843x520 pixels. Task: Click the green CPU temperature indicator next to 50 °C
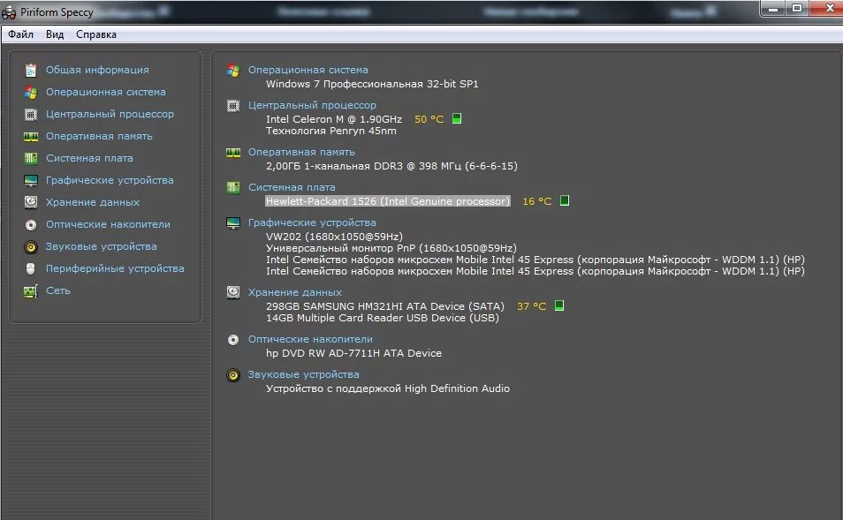point(457,119)
